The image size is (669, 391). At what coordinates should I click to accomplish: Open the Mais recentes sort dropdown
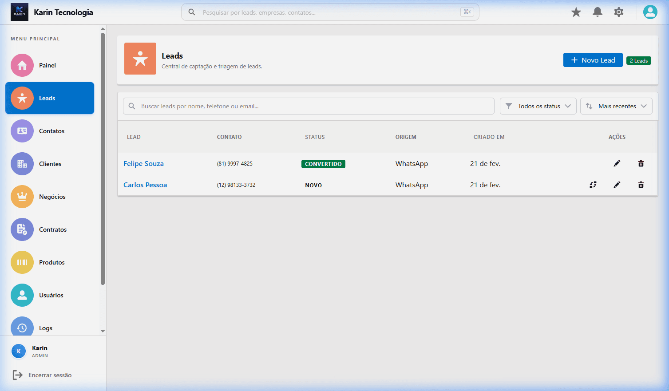[616, 106]
